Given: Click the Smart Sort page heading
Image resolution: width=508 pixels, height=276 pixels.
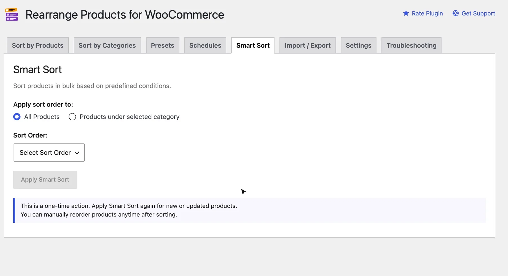Looking at the screenshot, I should 38,70.
